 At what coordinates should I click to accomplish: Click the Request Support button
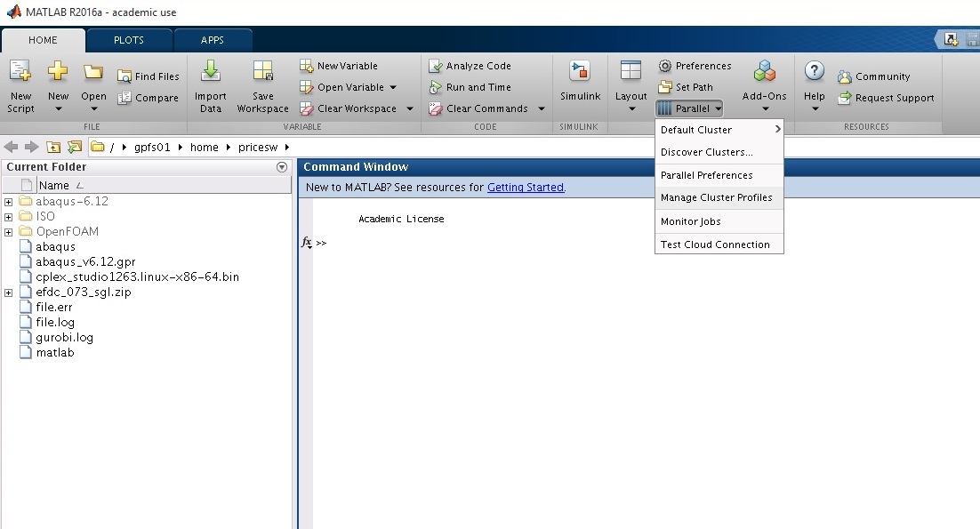pos(894,98)
